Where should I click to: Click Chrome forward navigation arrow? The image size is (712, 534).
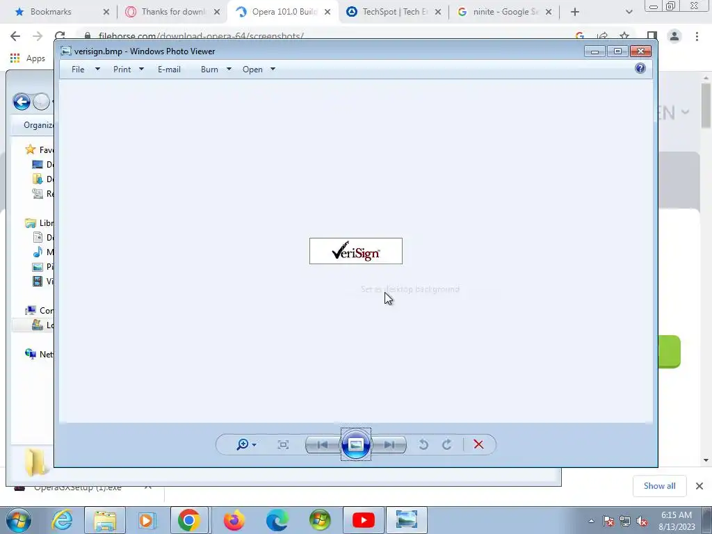tap(38, 36)
